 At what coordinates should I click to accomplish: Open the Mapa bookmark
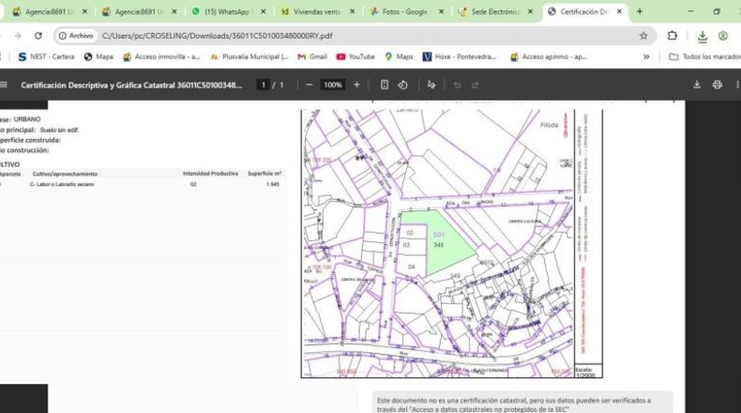point(98,56)
